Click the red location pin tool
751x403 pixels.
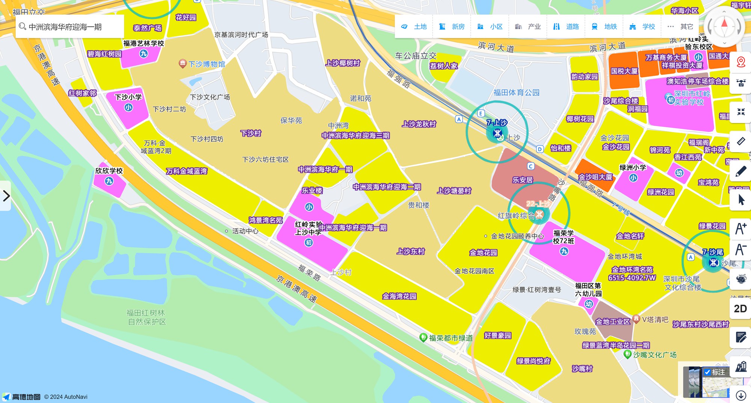(740, 62)
